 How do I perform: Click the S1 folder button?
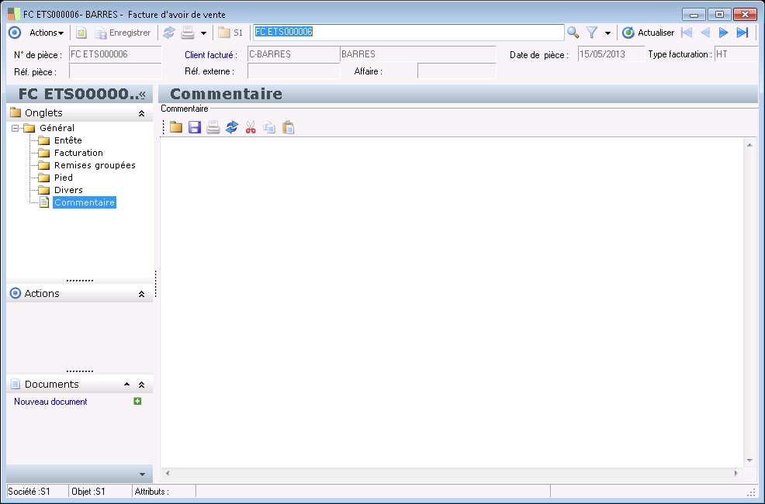[x=230, y=33]
